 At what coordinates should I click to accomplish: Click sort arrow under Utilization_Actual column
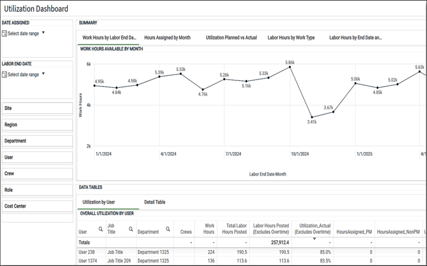click(314, 239)
